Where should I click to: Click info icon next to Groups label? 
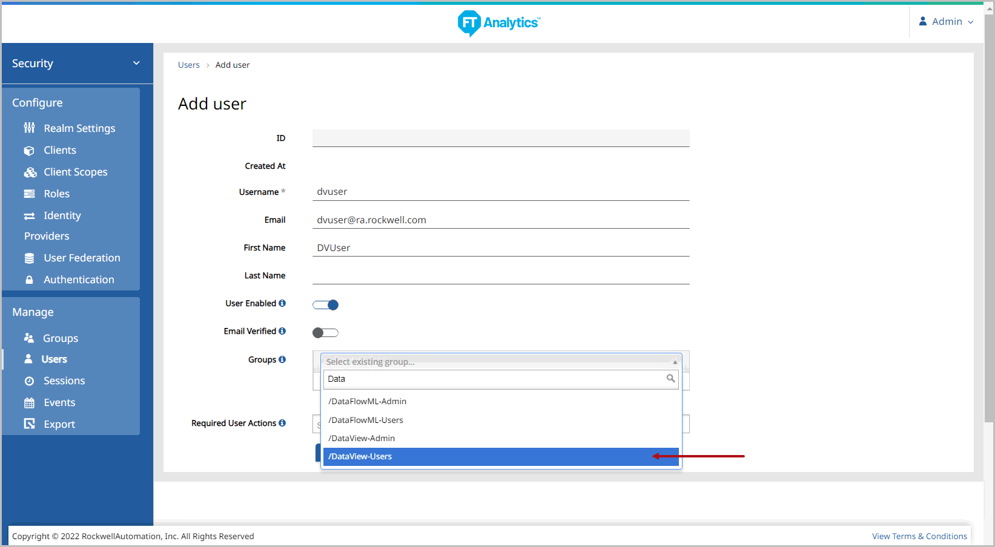pyautogui.click(x=282, y=359)
